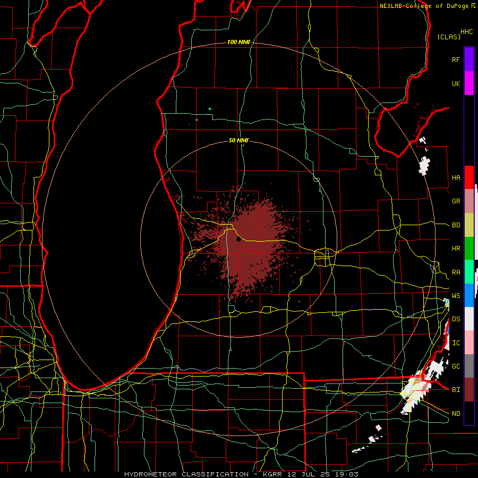Image resolution: width=478 pixels, height=478 pixels.
Task: Select the HR legend label
Action: click(x=456, y=249)
